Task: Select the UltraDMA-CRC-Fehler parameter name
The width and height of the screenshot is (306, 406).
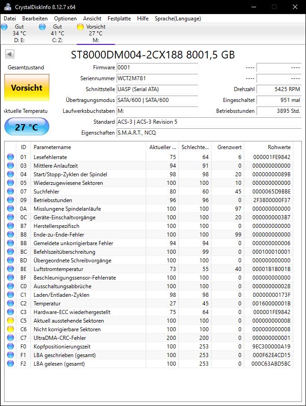Action: pos(59,338)
